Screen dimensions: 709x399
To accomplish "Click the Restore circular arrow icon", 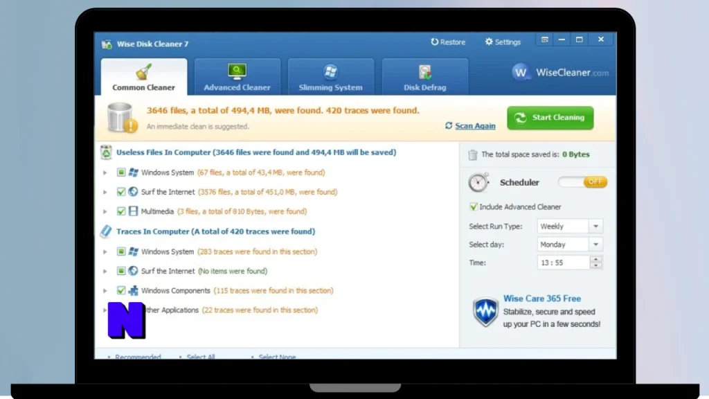I will 434,42.
